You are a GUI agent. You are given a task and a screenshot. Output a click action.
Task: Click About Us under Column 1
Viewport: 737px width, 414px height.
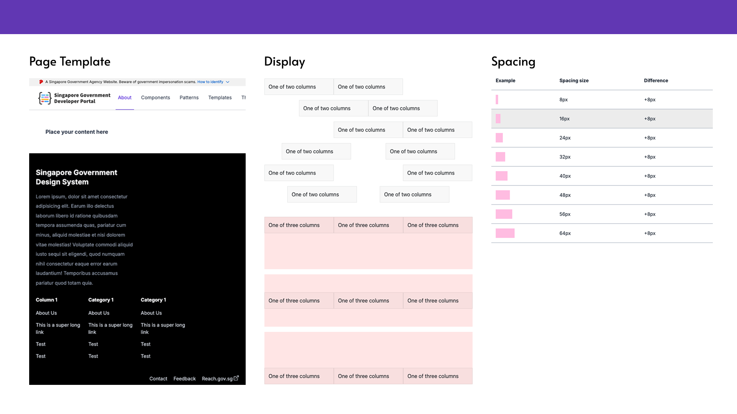point(46,313)
